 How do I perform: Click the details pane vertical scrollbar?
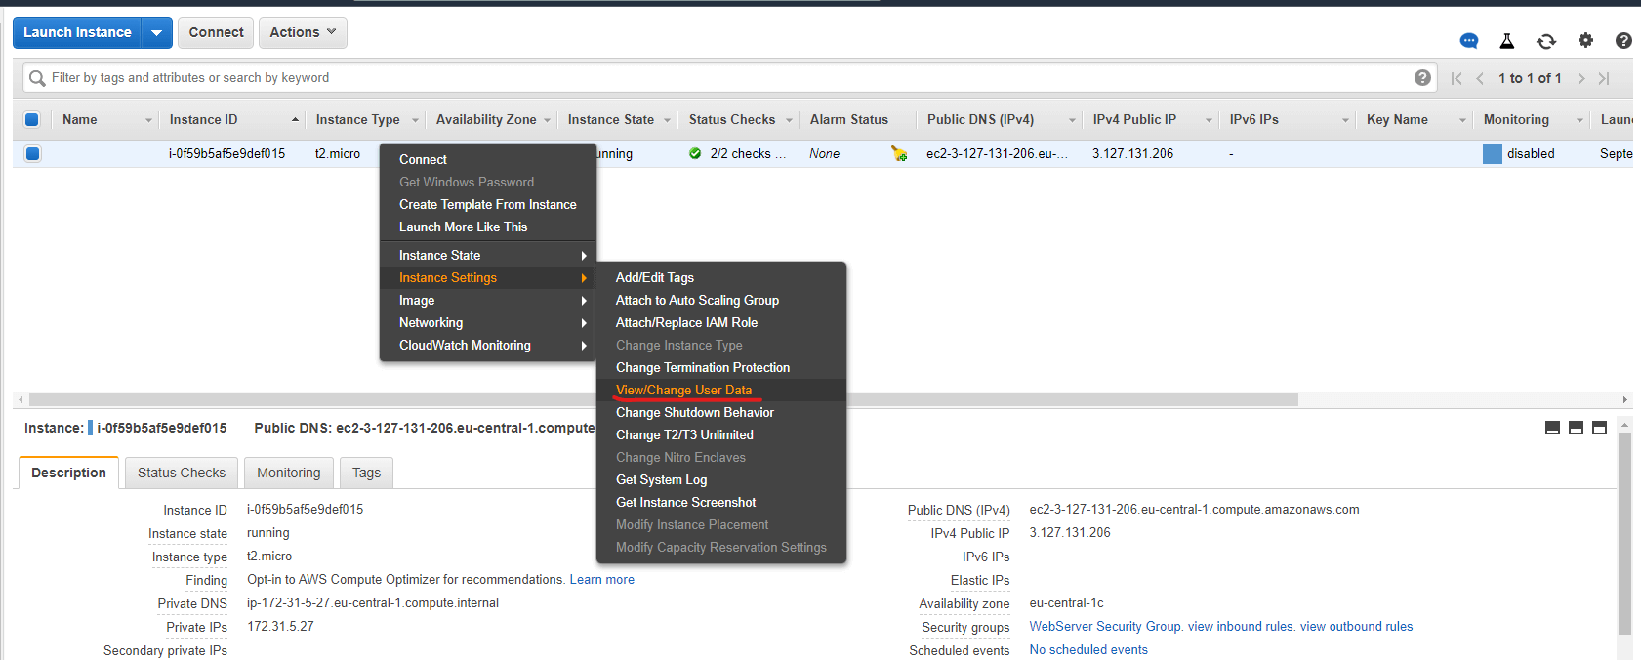coord(1624,533)
